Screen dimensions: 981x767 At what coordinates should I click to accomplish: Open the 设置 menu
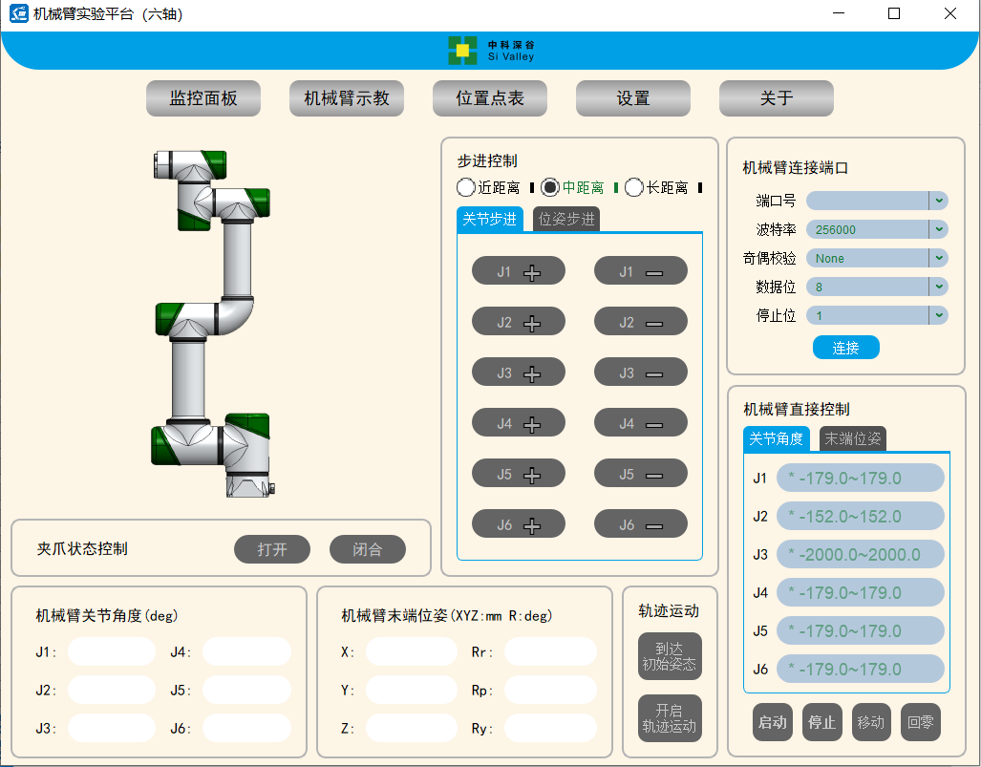633,98
